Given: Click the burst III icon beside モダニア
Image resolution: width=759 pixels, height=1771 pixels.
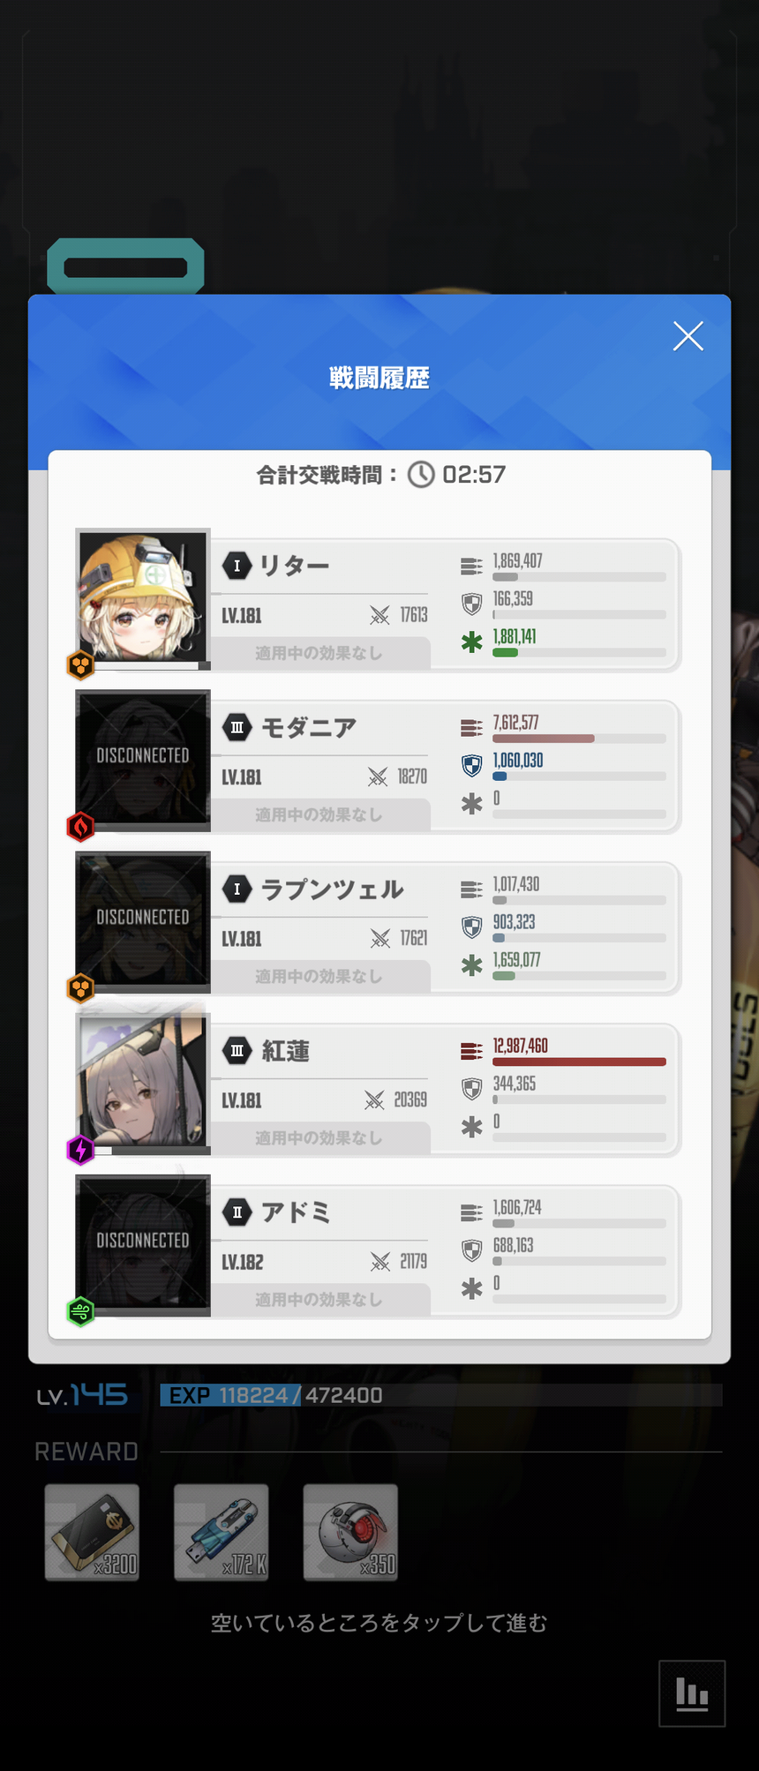Looking at the screenshot, I should [237, 727].
